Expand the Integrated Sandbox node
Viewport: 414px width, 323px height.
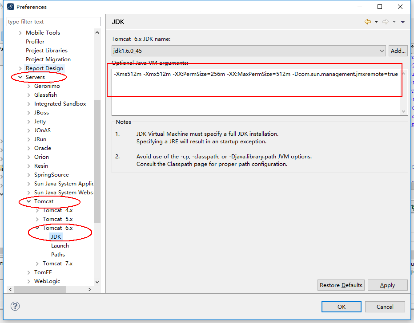(x=29, y=104)
